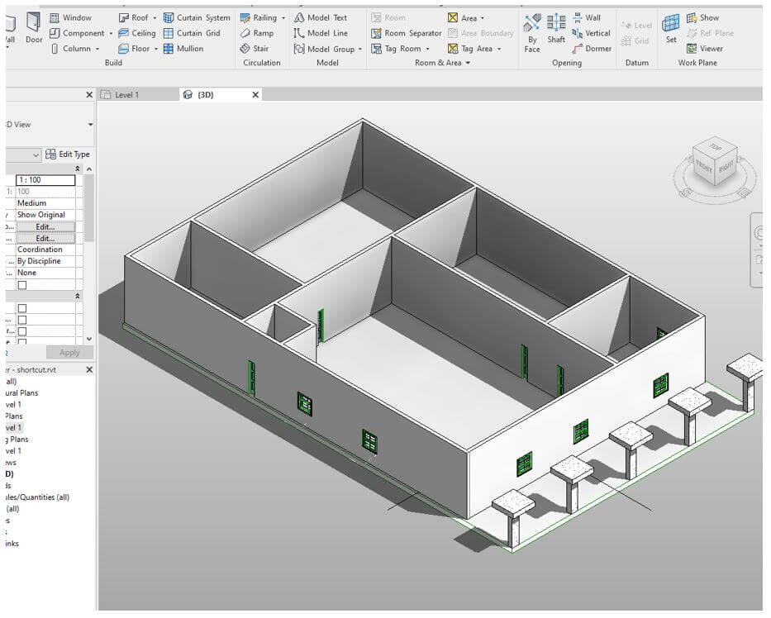Click the Railing tool
Viewport: 771px width, 618px height.
coord(262,17)
